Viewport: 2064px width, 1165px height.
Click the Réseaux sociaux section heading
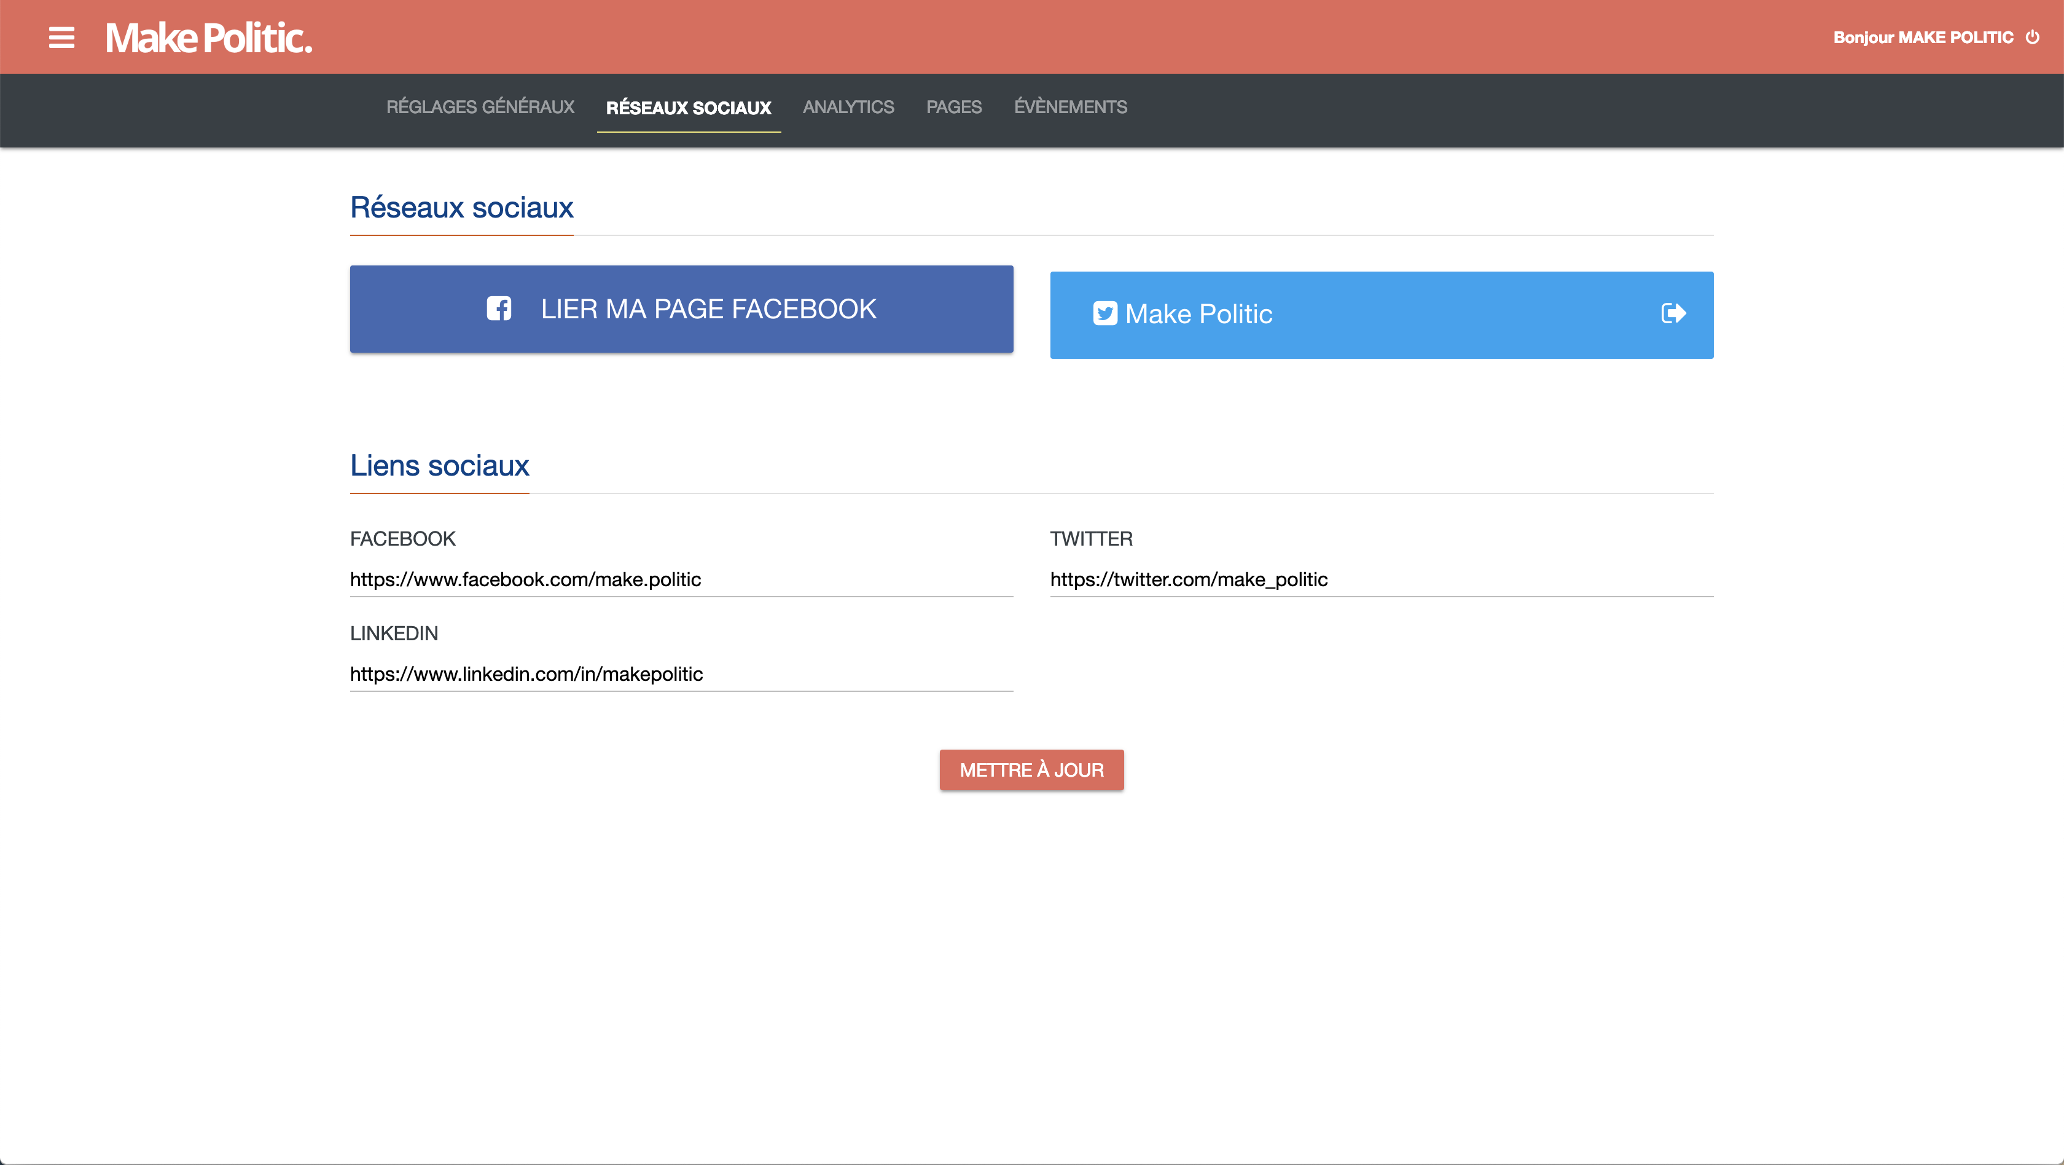[461, 208]
